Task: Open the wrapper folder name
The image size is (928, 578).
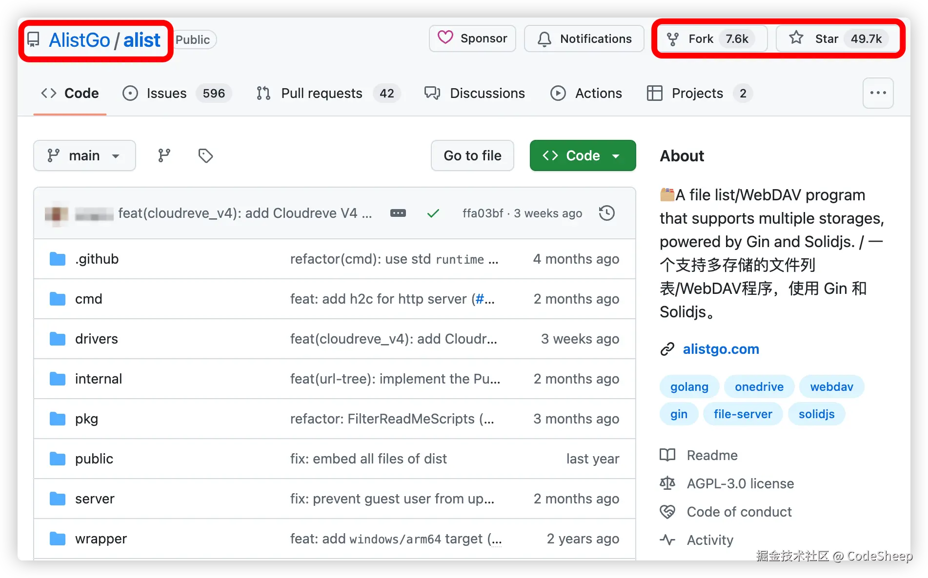Action: coord(101,539)
